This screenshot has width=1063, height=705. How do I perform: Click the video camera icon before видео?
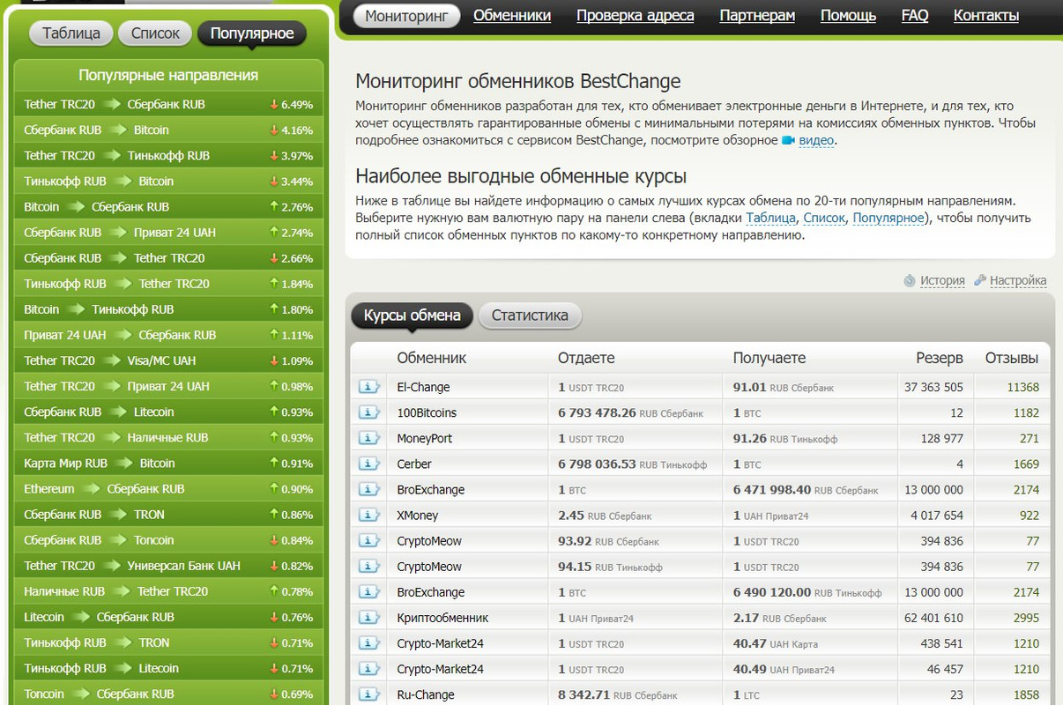(x=788, y=140)
